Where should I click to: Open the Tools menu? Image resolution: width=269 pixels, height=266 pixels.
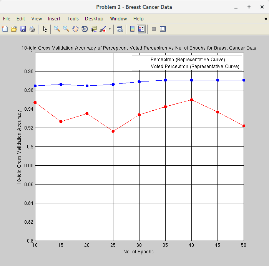[x=73, y=19]
